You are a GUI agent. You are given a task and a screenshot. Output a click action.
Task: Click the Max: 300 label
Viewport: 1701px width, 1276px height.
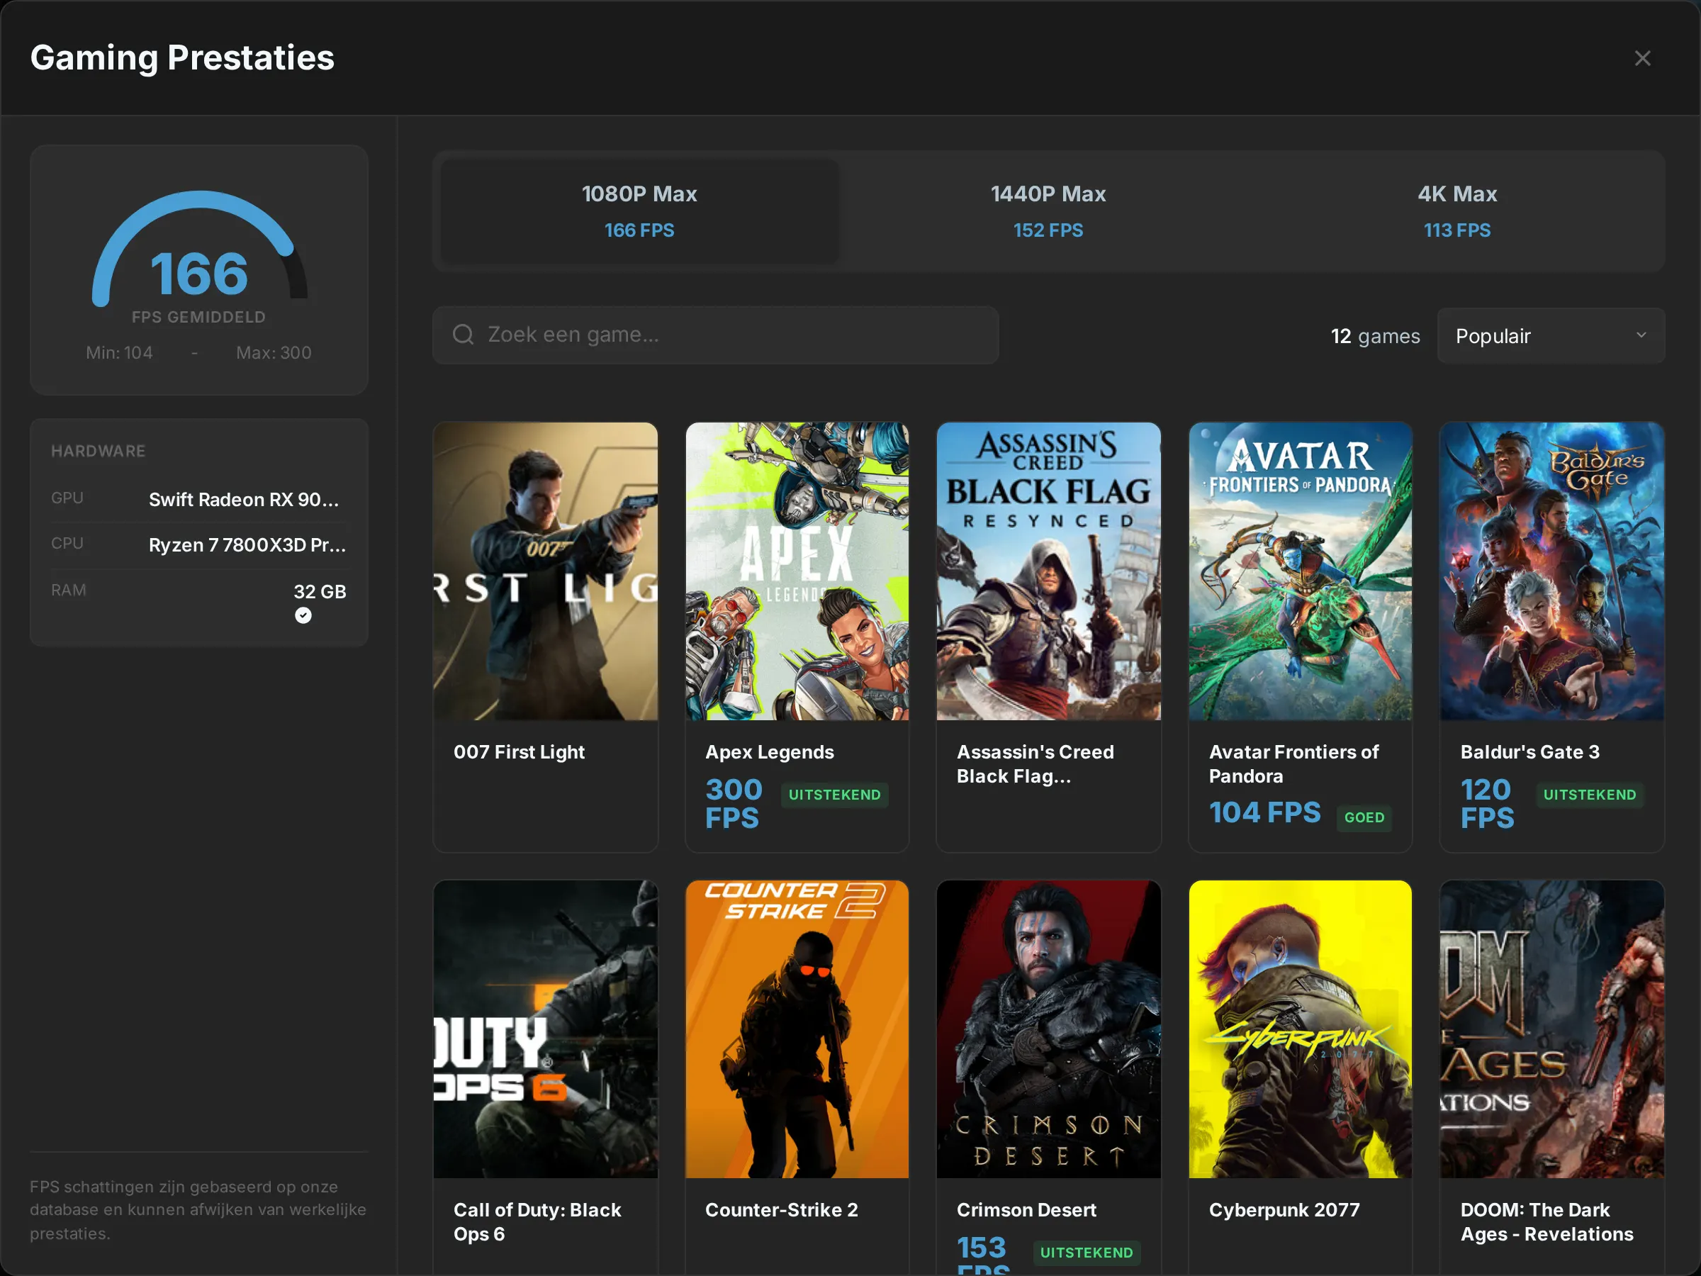coord(274,353)
